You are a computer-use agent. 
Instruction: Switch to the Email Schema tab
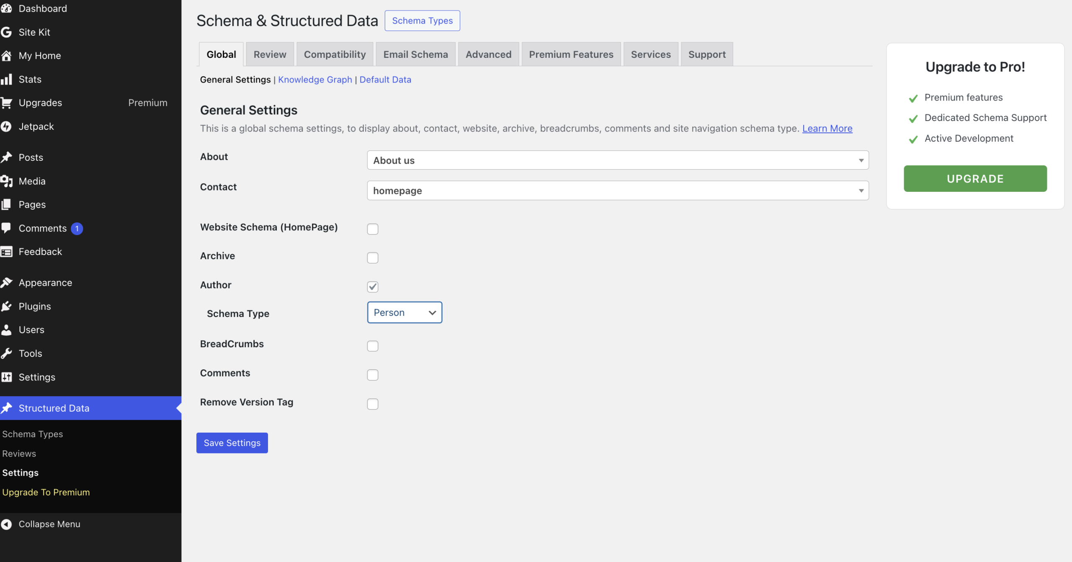pos(415,54)
